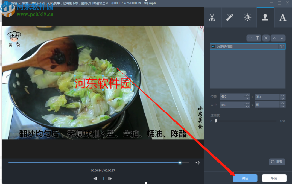Screen dimensions: 292x184
Task: Increase the 位置 X value with its stepper
Action: coord(247,95)
